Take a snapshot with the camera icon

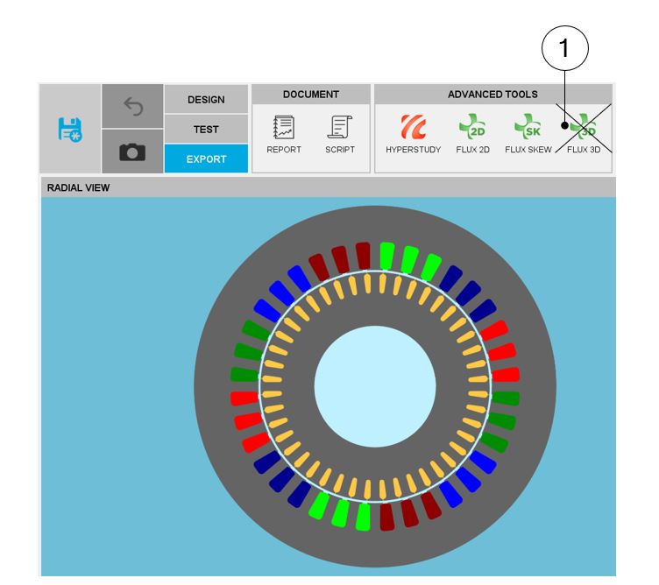coord(132,152)
